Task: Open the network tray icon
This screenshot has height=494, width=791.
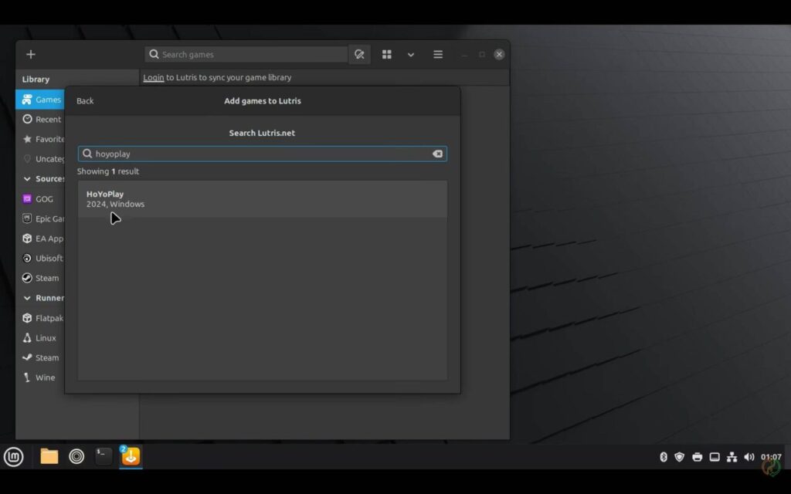Action: click(732, 457)
